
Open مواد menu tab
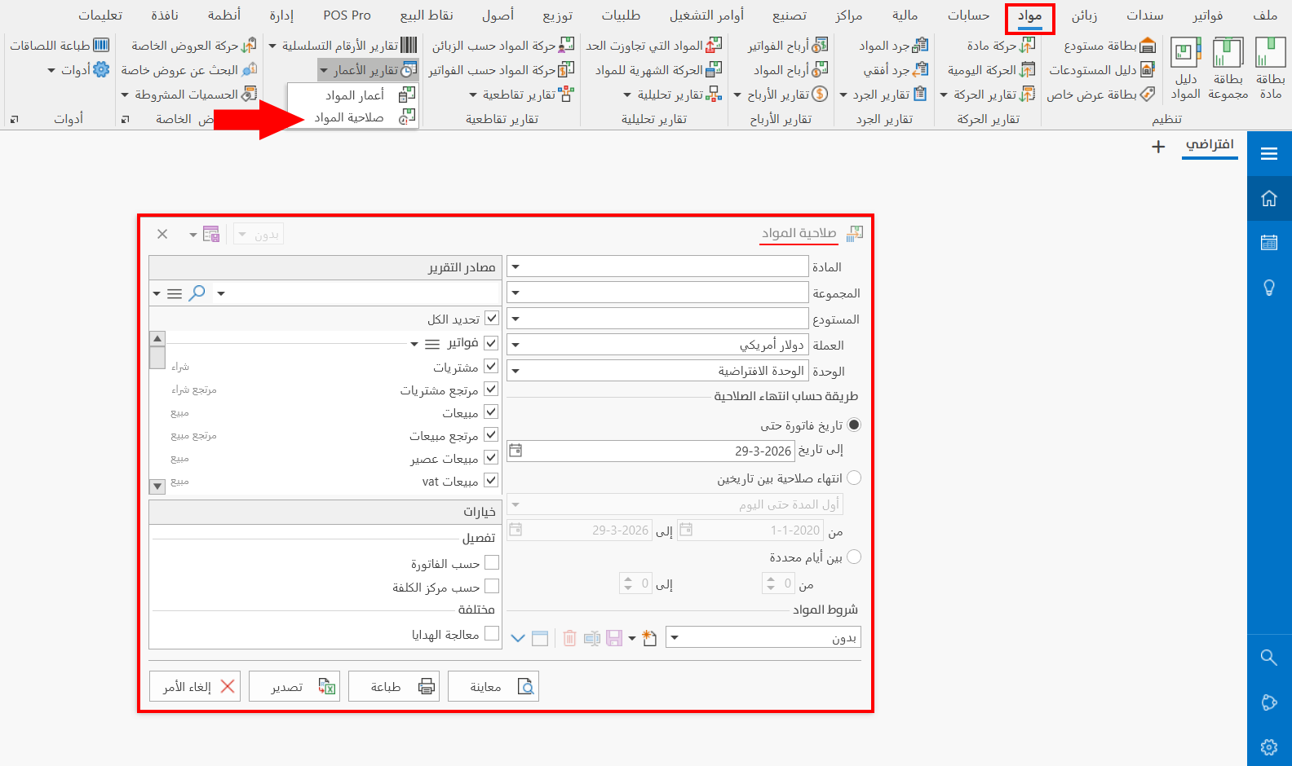[x=1029, y=15]
